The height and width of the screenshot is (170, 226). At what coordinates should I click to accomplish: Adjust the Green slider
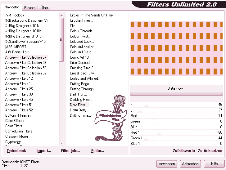coord(176,121)
